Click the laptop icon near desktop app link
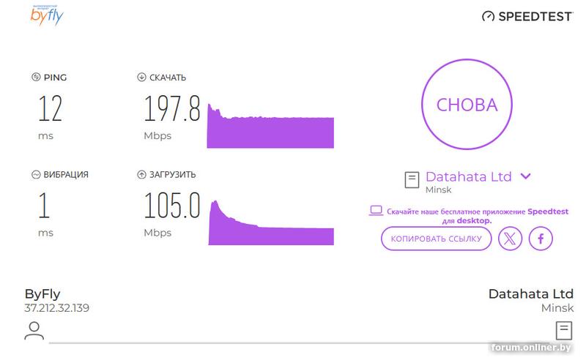Viewport: 586px width, 363px height. click(x=376, y=211)
